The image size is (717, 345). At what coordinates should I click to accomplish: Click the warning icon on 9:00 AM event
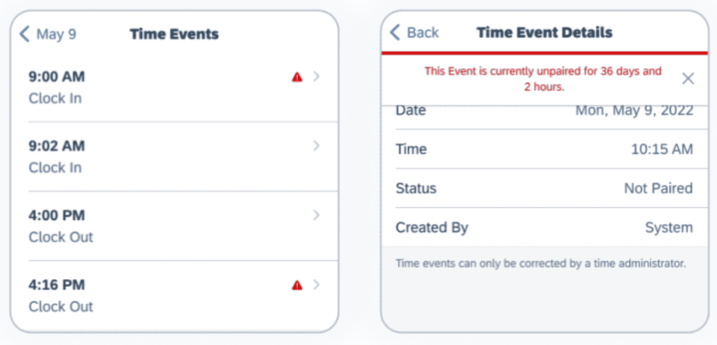click(x=297, y=77)
